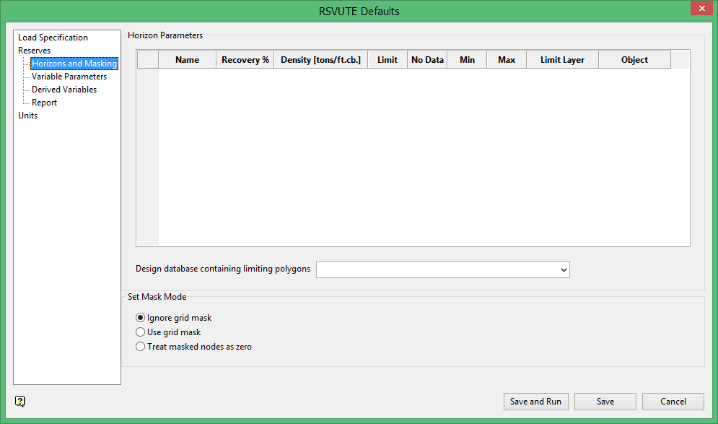Click the Max column header
The width and height of the screenshot is (718, 424).
(507, 60)
